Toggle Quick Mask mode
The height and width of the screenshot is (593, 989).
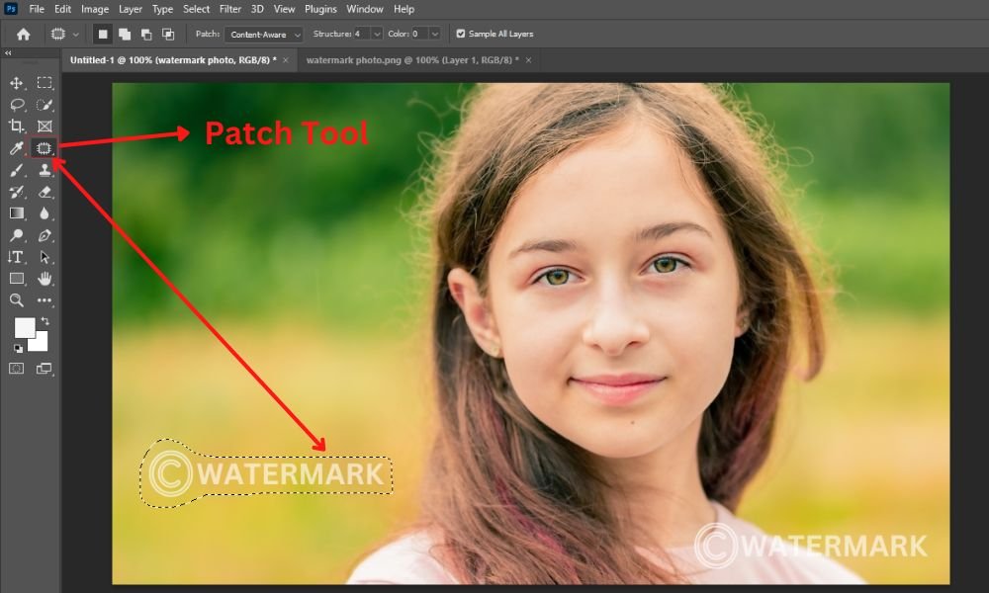17,369
